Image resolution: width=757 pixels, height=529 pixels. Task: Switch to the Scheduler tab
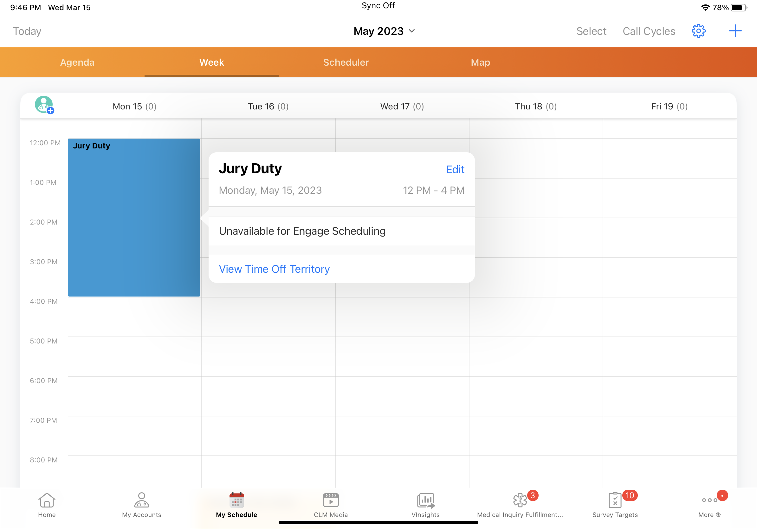346,62
